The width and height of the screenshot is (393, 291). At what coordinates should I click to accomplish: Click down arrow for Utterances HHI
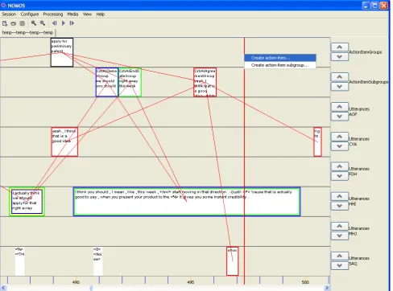(339, 206)
